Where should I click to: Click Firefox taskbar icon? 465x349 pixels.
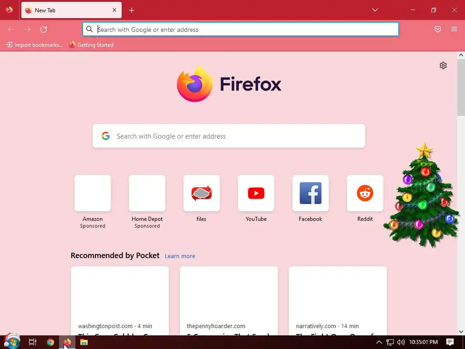point(67,342)
